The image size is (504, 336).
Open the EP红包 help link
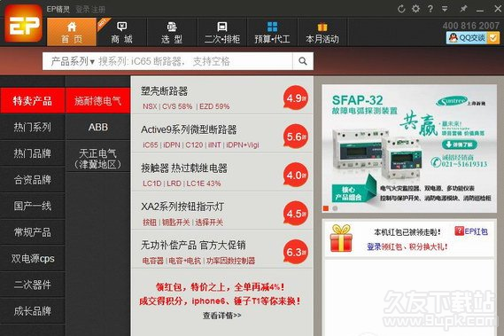pos(471,231)
